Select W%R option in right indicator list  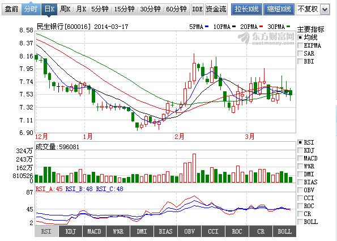point(306,166)
